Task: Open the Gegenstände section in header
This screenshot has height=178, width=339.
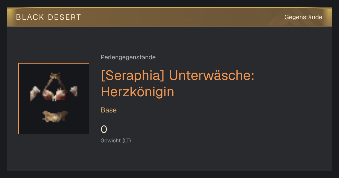Action: tap(303, 17)
